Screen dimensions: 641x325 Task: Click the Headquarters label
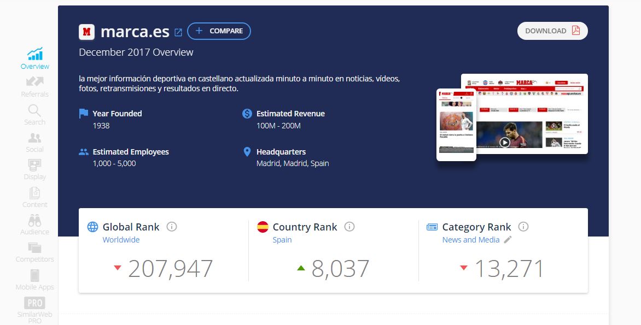(x=281, y=152)
